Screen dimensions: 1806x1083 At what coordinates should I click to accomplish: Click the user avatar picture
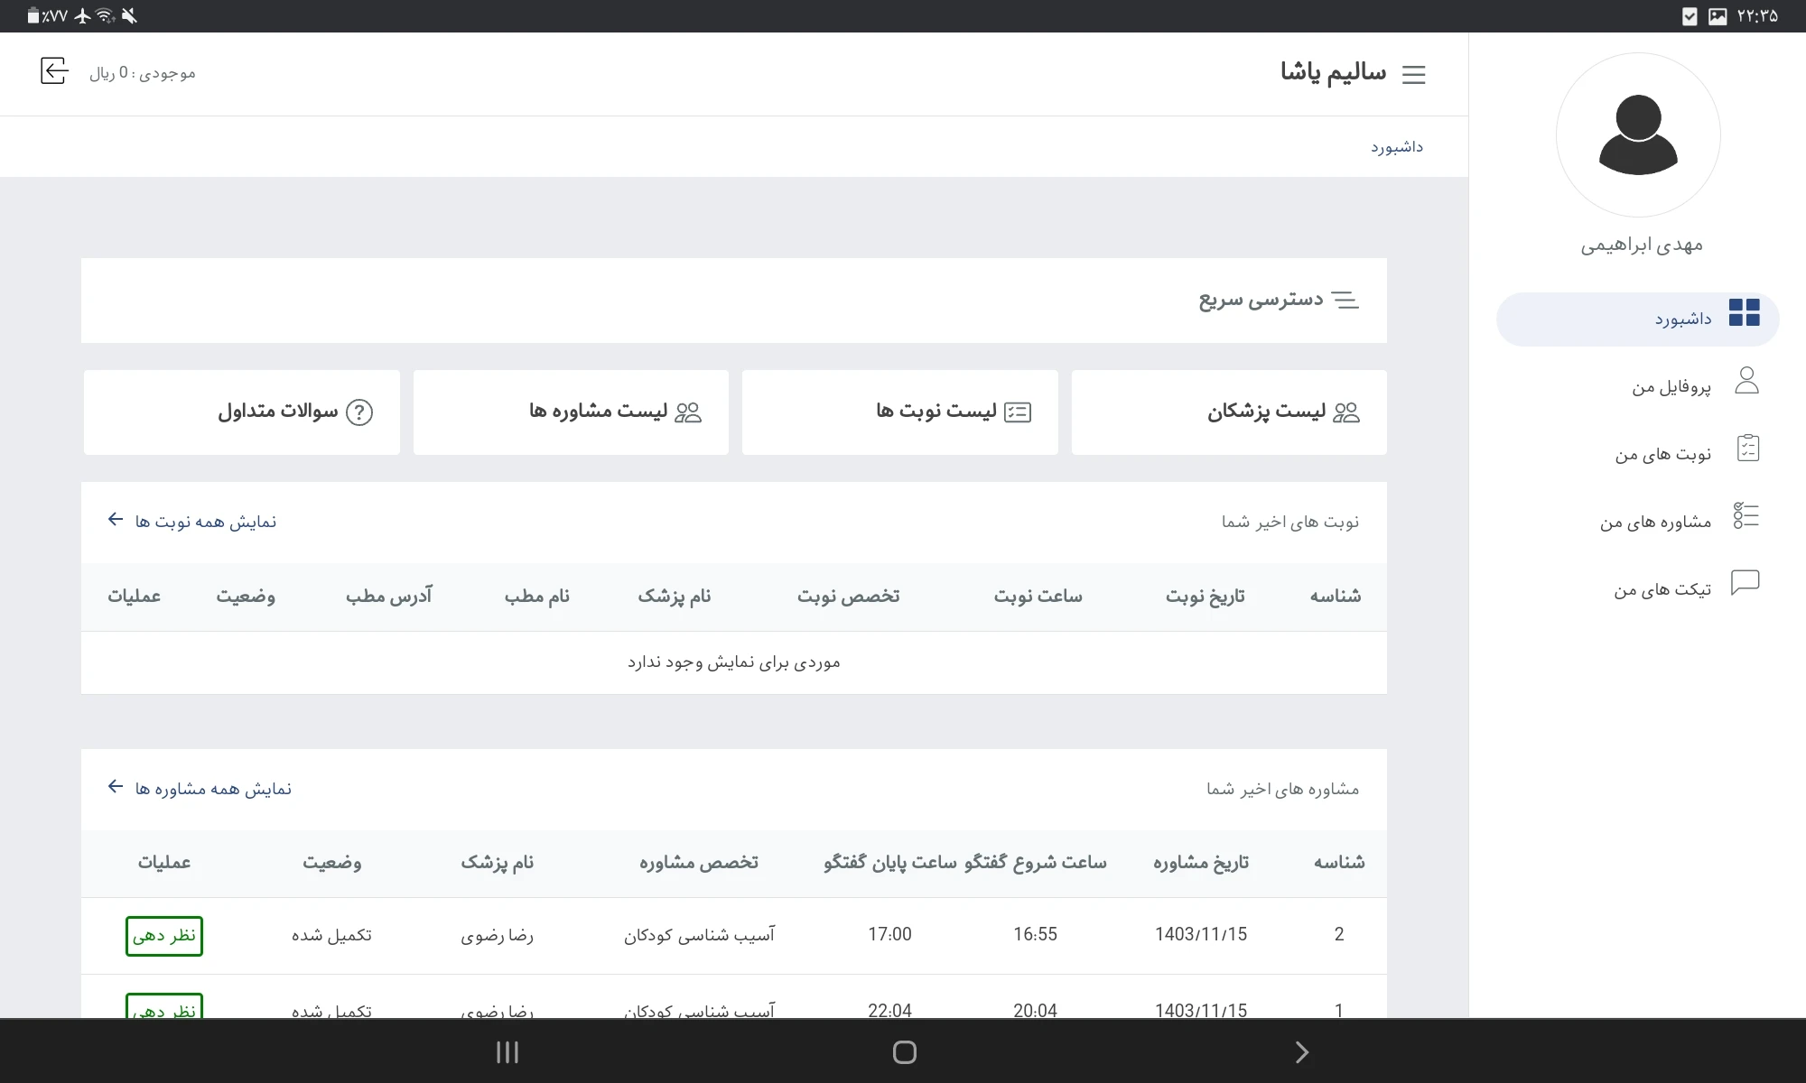(1637, 135)
